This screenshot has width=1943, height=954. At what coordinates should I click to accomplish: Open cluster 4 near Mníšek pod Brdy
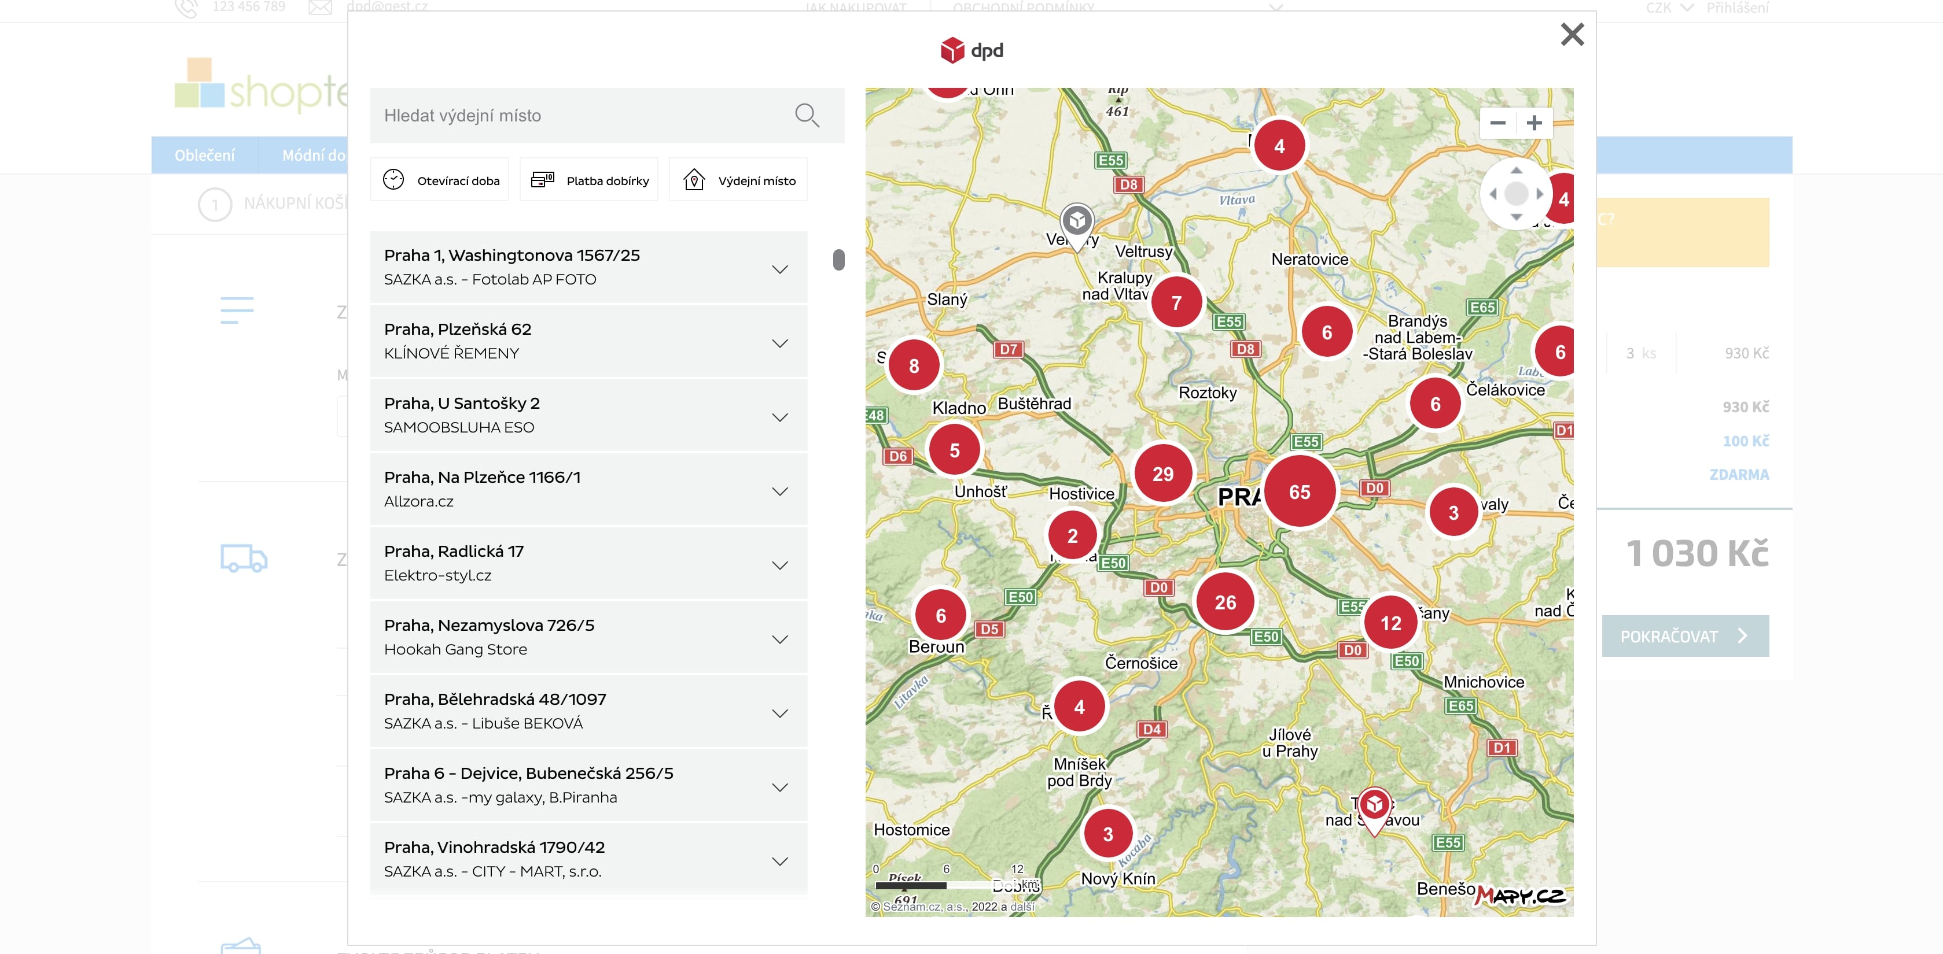click(1079, 706)
